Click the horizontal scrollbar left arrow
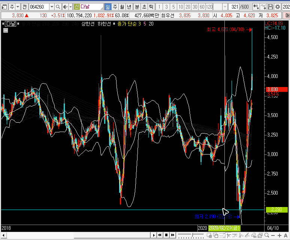Image resolution: width=290 pixels, height=240 pixels. 3,235
